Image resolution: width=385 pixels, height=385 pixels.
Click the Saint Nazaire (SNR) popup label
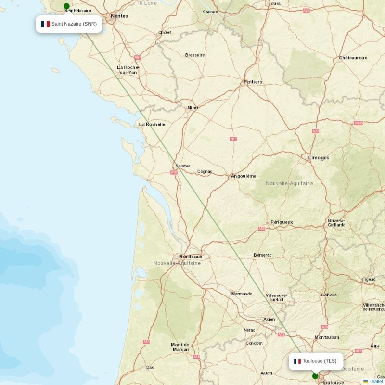(74, 24)
